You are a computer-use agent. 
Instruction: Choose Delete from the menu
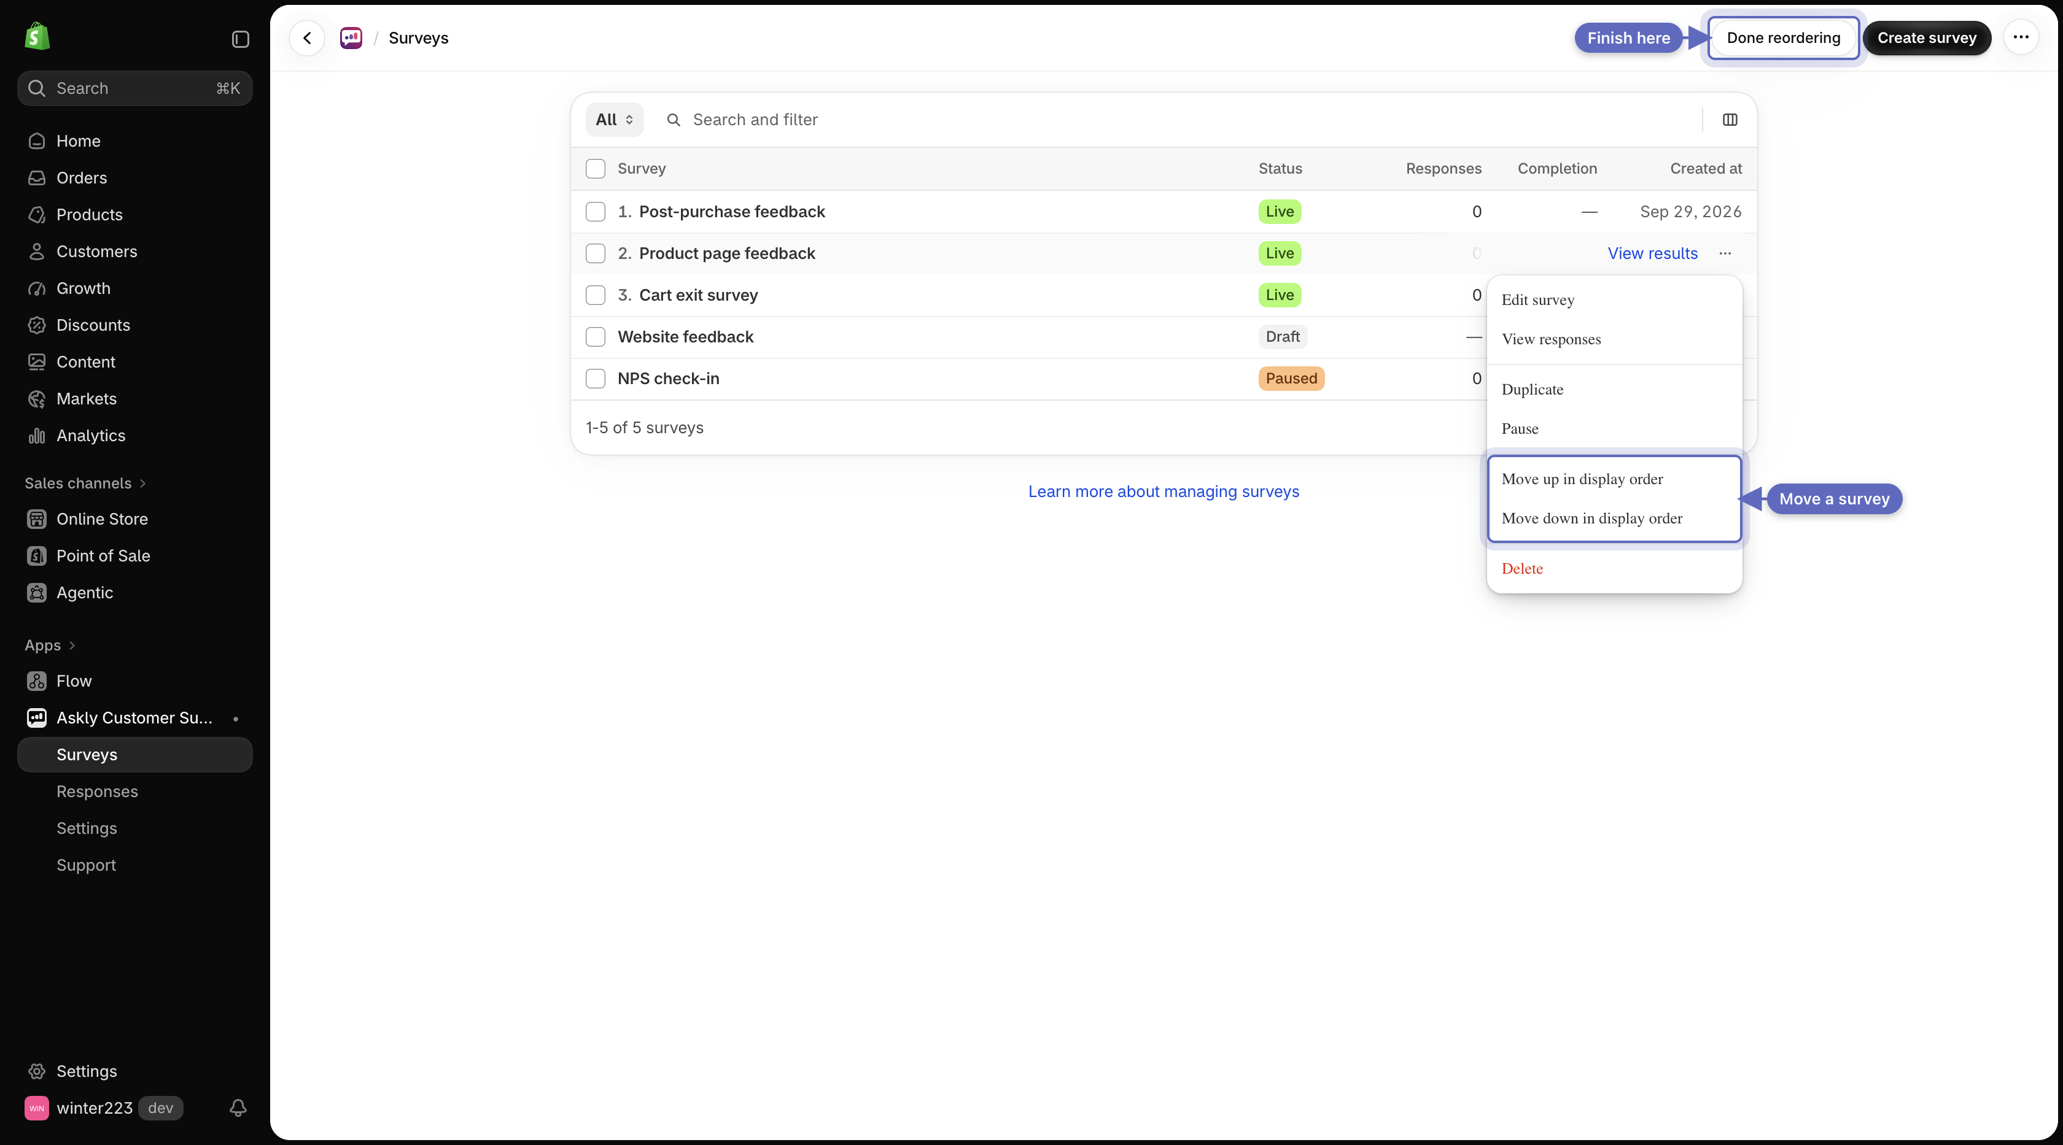click(1614, 568)
